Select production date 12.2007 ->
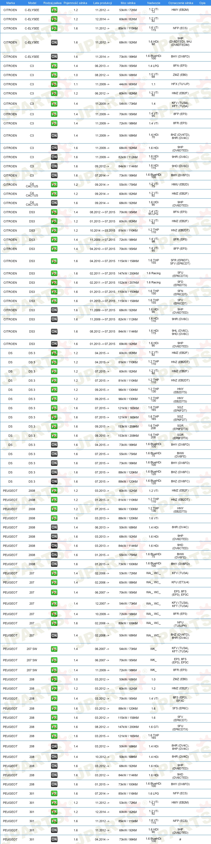The image size is (211, 844). pyautogui.click(x=103, y=604)
